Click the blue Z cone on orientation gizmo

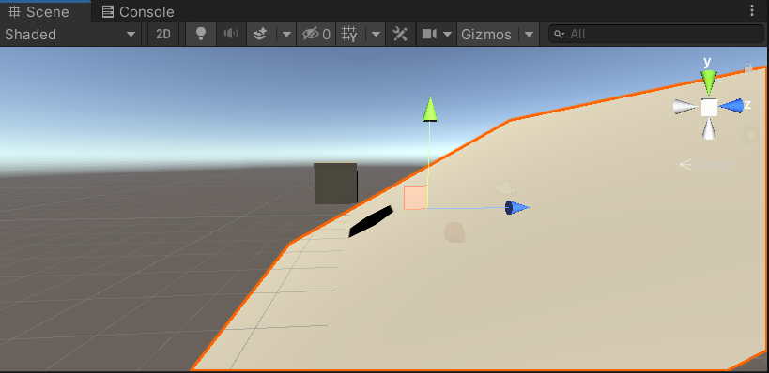point(731,106)
